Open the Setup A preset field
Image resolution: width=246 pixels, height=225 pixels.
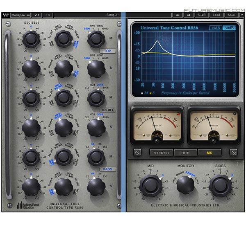[x=112, y=15]
